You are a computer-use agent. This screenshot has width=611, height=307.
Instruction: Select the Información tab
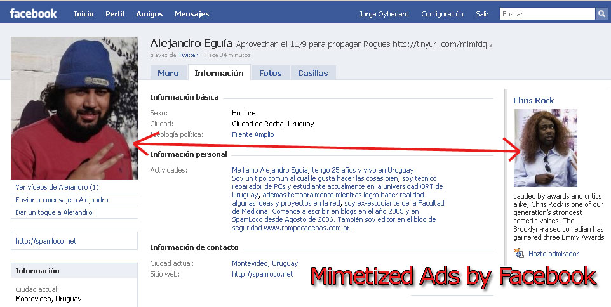pos(219,73)
